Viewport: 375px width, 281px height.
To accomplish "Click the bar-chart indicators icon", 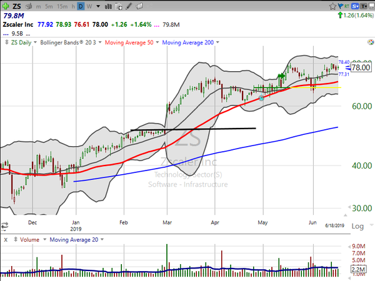I will click(x=108, y=6).
